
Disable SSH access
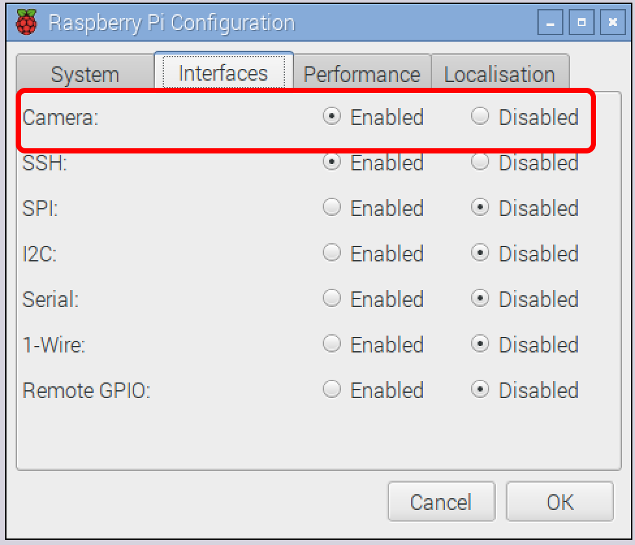(480, 163)
